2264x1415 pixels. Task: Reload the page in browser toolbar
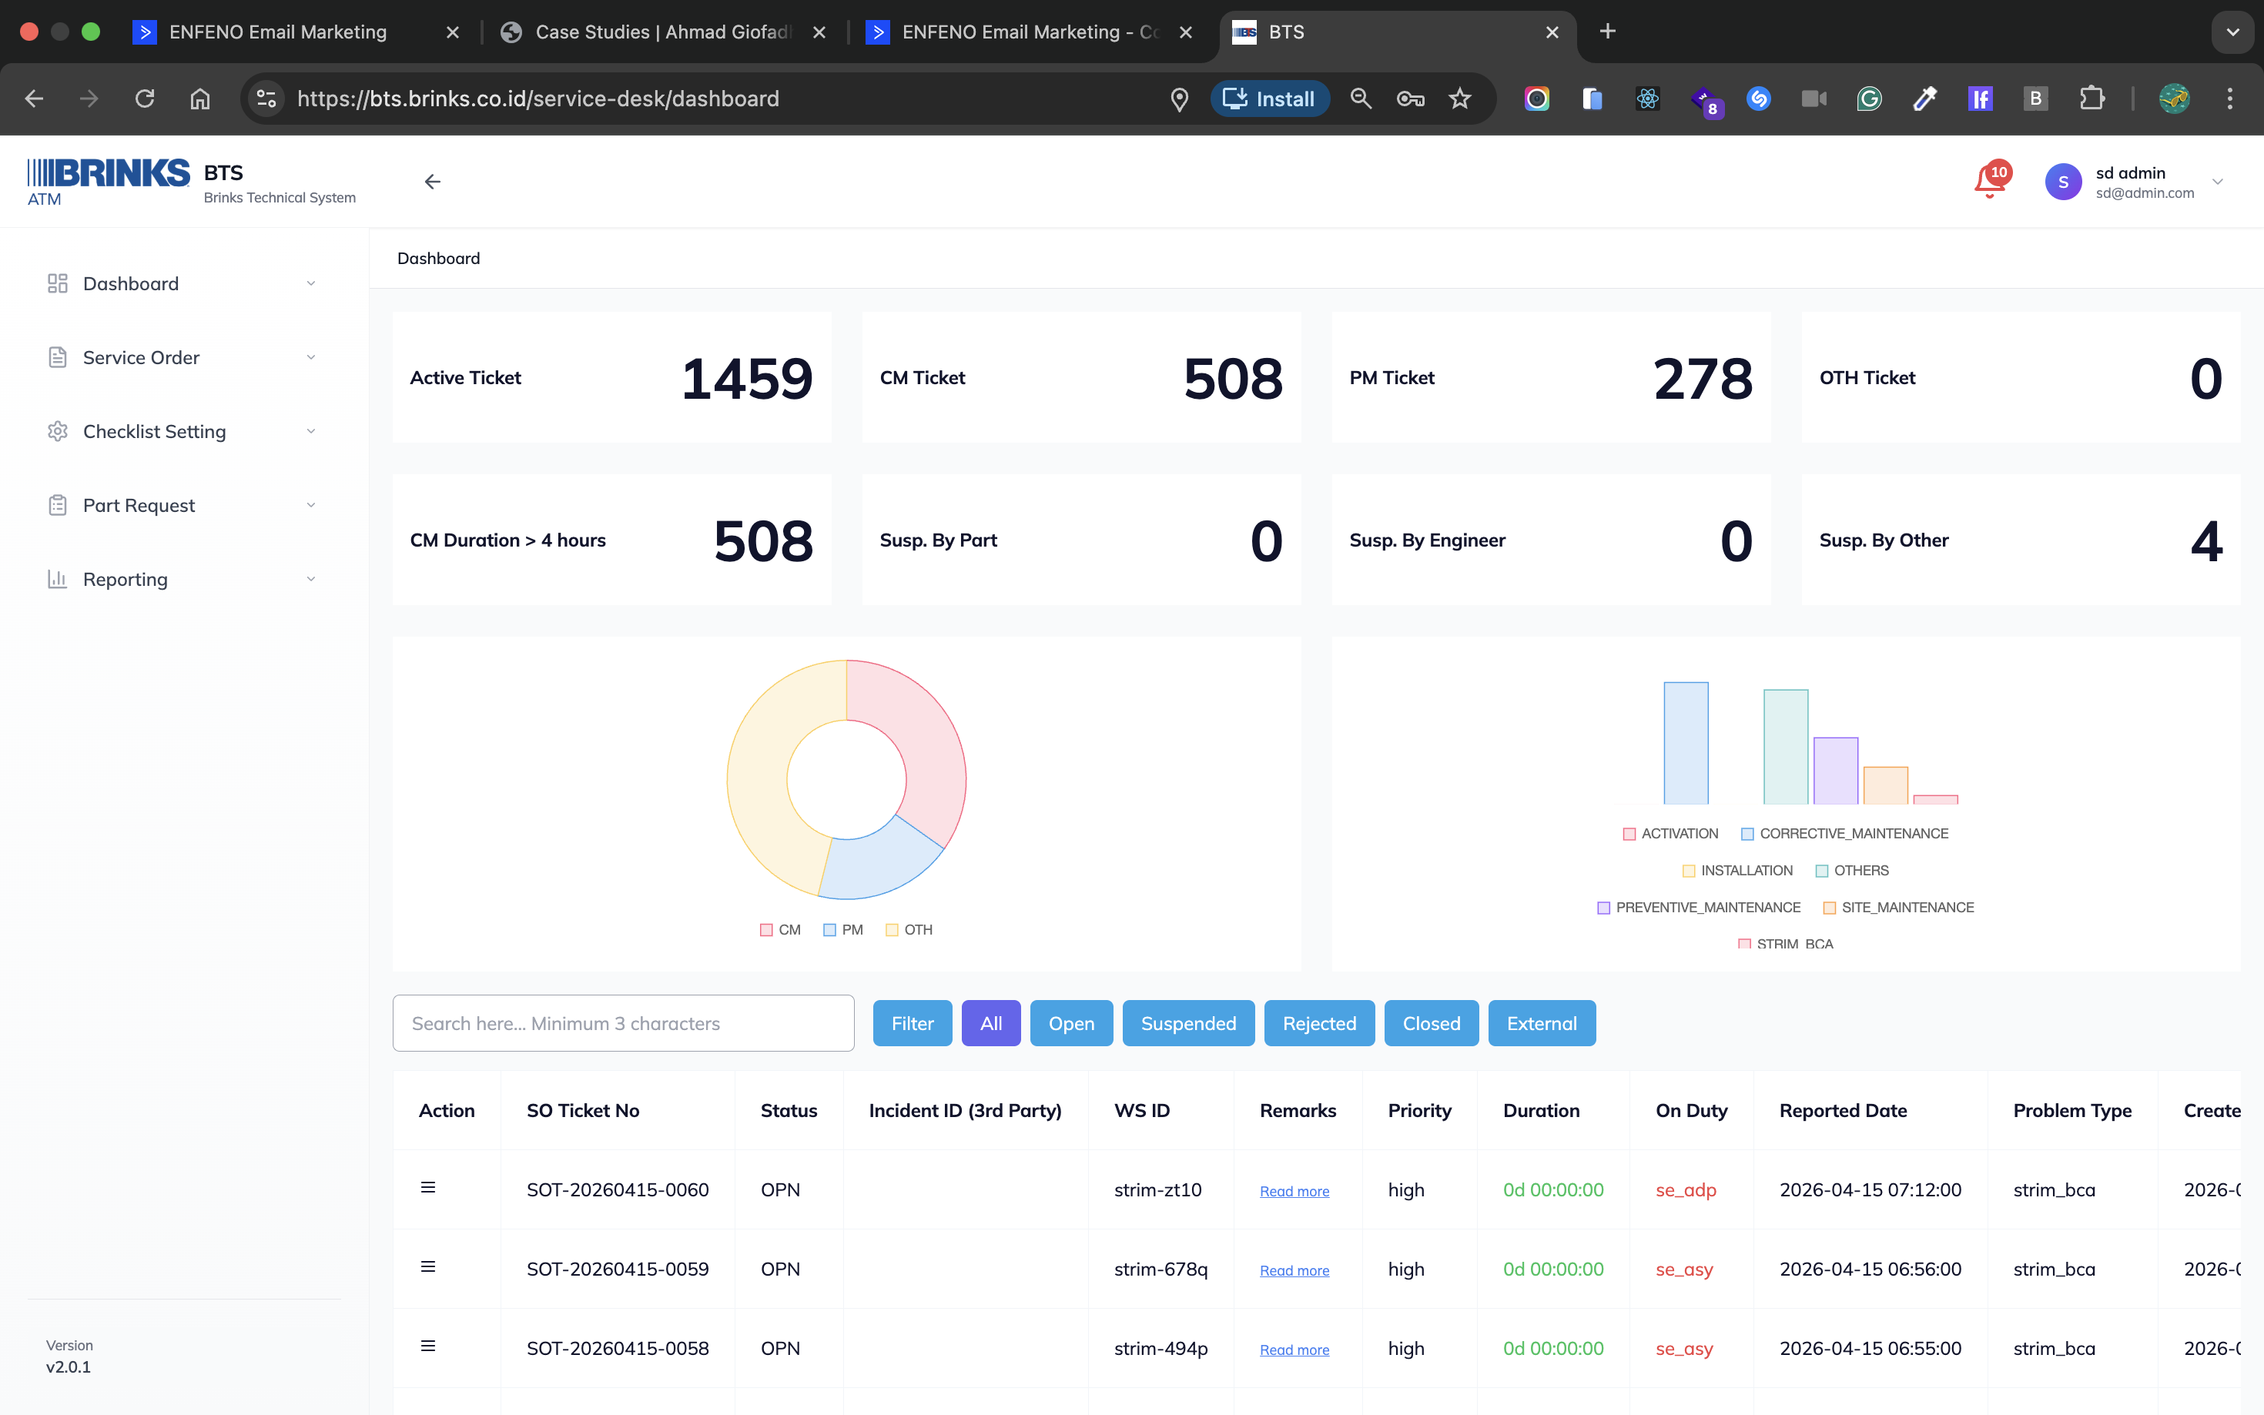point(144,99)
